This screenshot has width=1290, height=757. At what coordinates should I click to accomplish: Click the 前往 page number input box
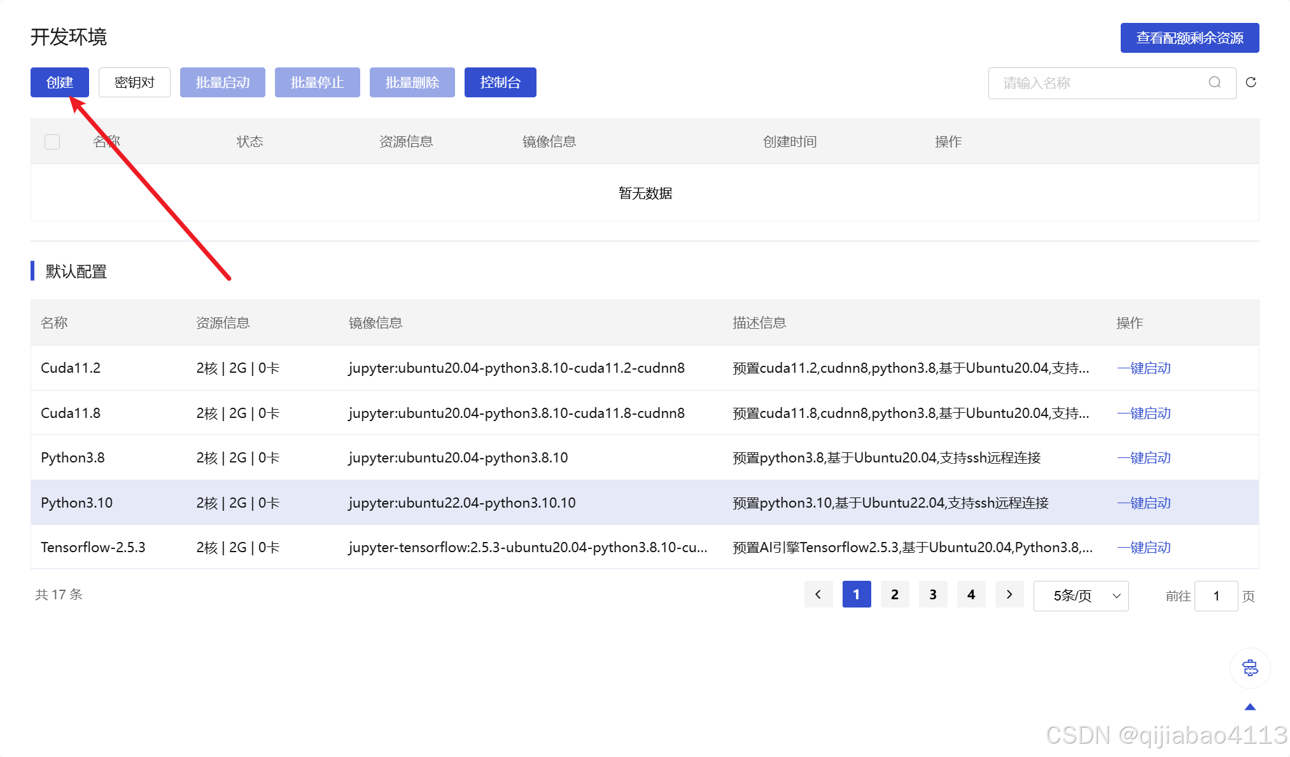pyautogui.click(x=1216, y=596)
